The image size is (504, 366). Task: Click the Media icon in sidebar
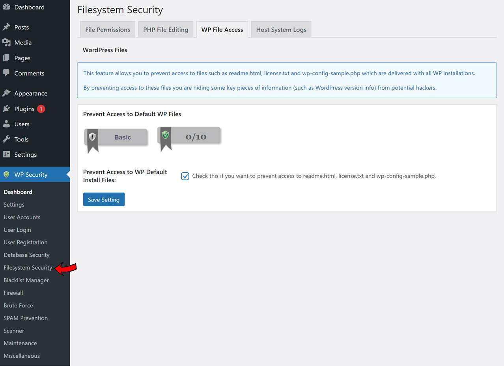pos(6,43)
